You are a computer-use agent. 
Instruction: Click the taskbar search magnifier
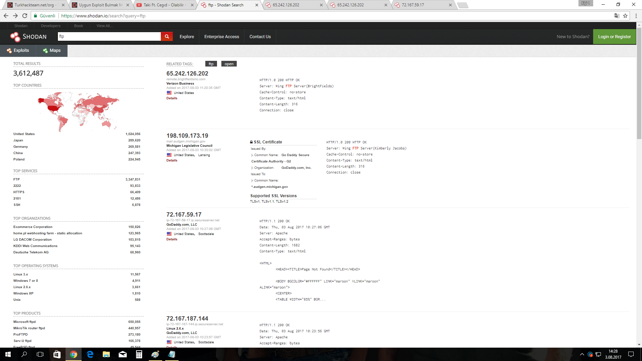coord(24,354)
